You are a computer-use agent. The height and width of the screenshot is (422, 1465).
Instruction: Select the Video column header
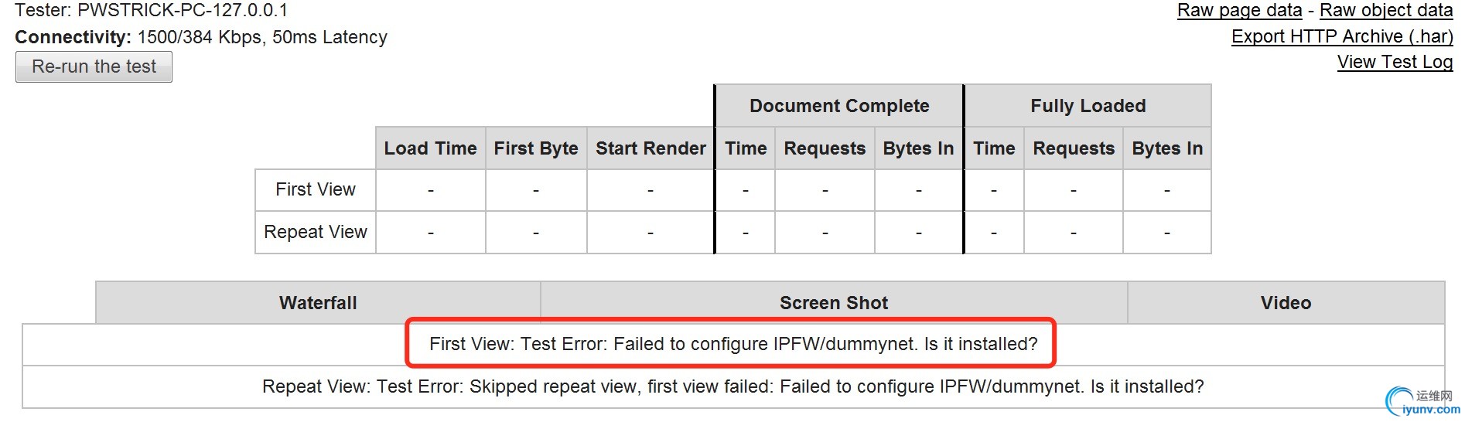coord(1286,303)
